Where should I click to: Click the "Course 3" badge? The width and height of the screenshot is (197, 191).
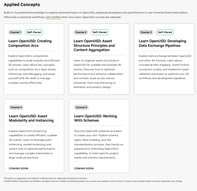(x=146, y=32)
